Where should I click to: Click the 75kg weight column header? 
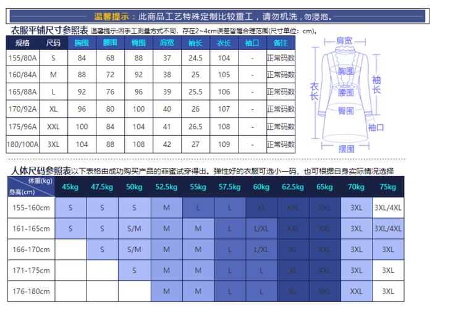point(387,186)
